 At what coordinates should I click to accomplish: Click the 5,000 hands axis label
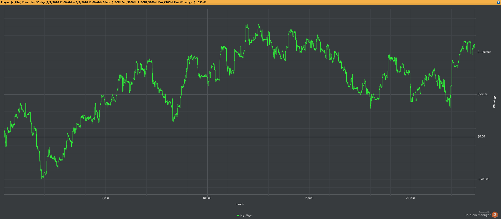(105, 198)
